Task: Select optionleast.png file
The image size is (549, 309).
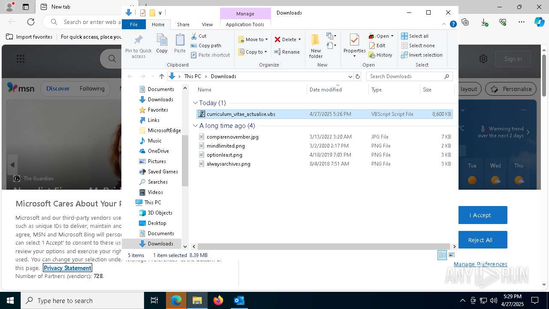Action: 224,155
